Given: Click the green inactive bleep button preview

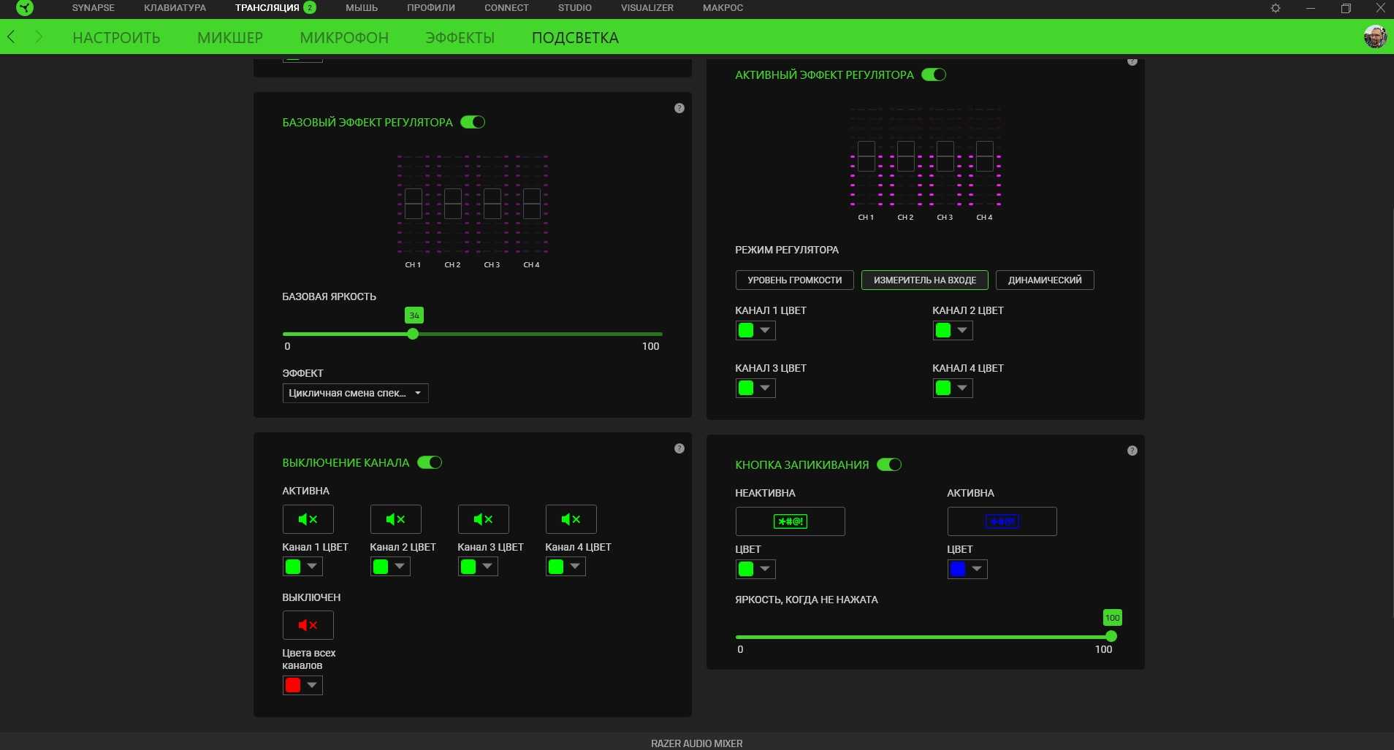Looking at the screenshot, I should tap(790, 521).
